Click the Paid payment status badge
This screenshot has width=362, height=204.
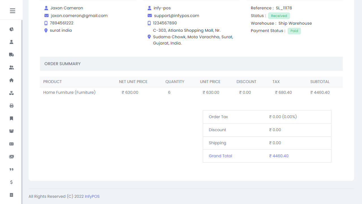(x=294, y=31)
